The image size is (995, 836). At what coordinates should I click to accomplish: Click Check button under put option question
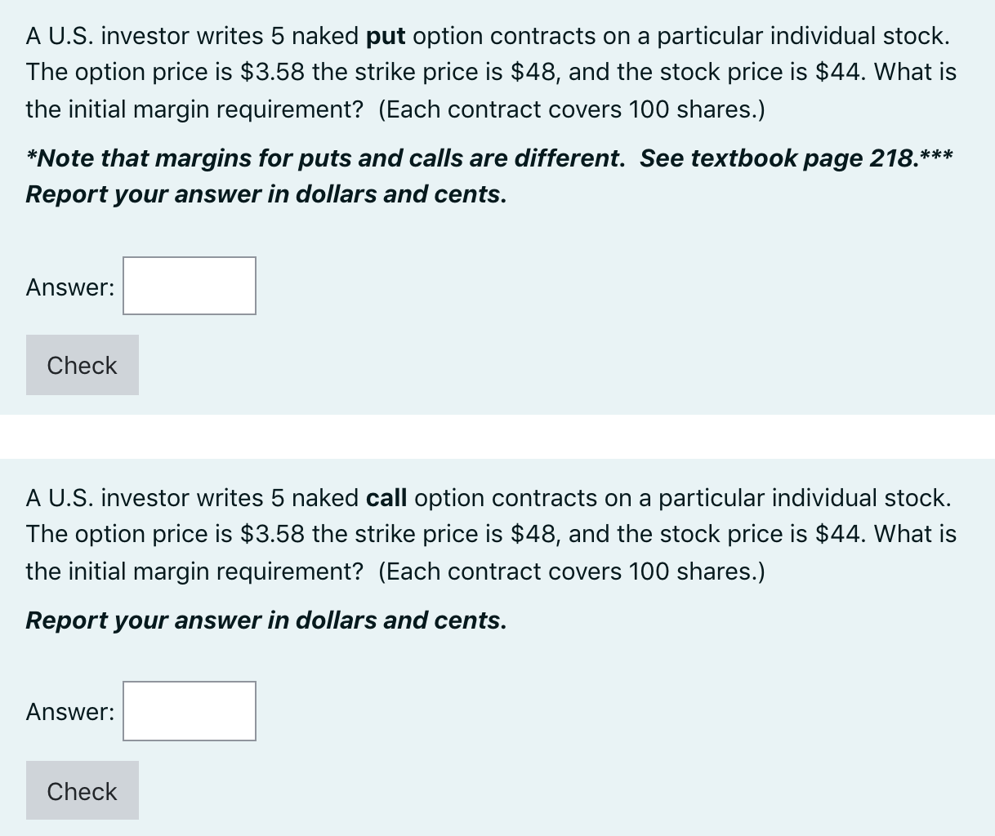click(x=83, y=365)
